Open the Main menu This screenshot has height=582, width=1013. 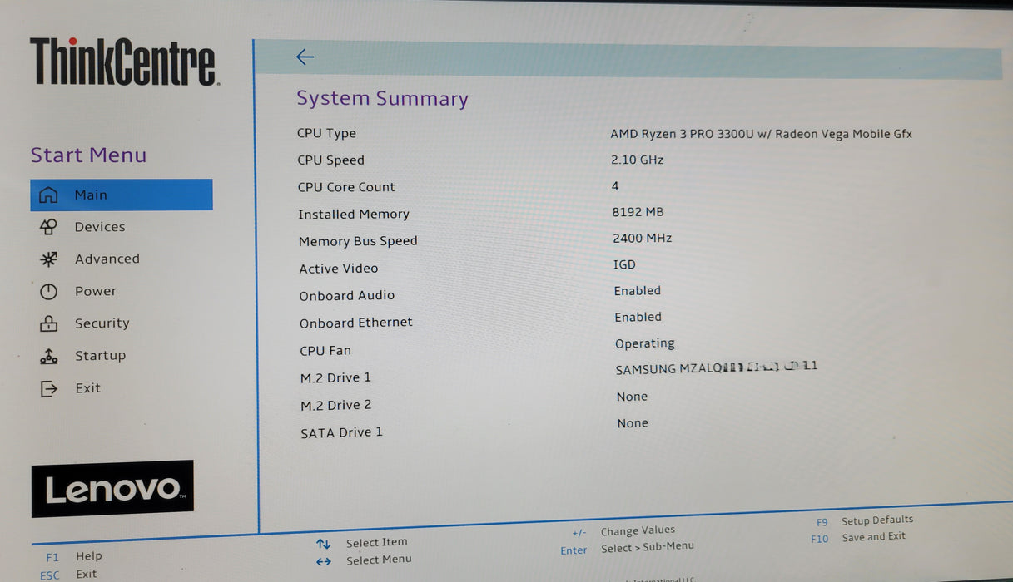[x=122, y=195]
